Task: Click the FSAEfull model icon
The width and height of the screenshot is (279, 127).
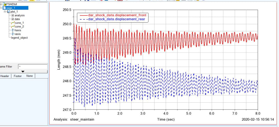Action: pyautogui.click(x=5, y=4)
